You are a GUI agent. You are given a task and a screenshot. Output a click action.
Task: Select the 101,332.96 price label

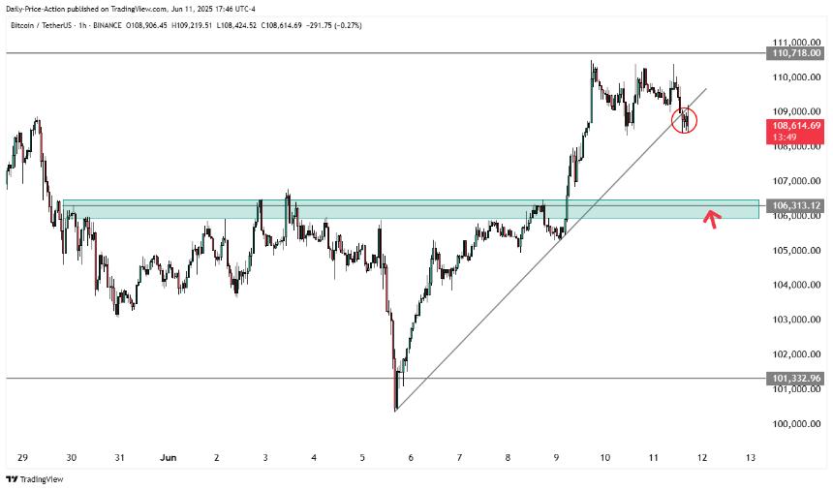(x=795, y=379)
